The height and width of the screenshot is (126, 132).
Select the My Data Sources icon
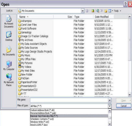(20, 48)
